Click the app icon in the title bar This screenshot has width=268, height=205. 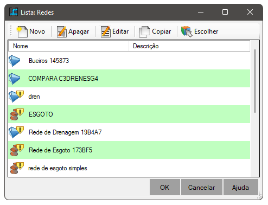pyautogui.click(x=14, y=12)
